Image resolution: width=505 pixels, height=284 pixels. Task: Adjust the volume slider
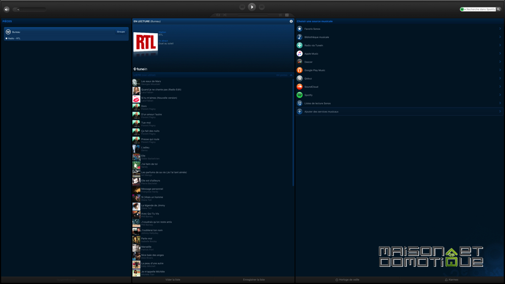pyautogui.click(x=29, y=9)
